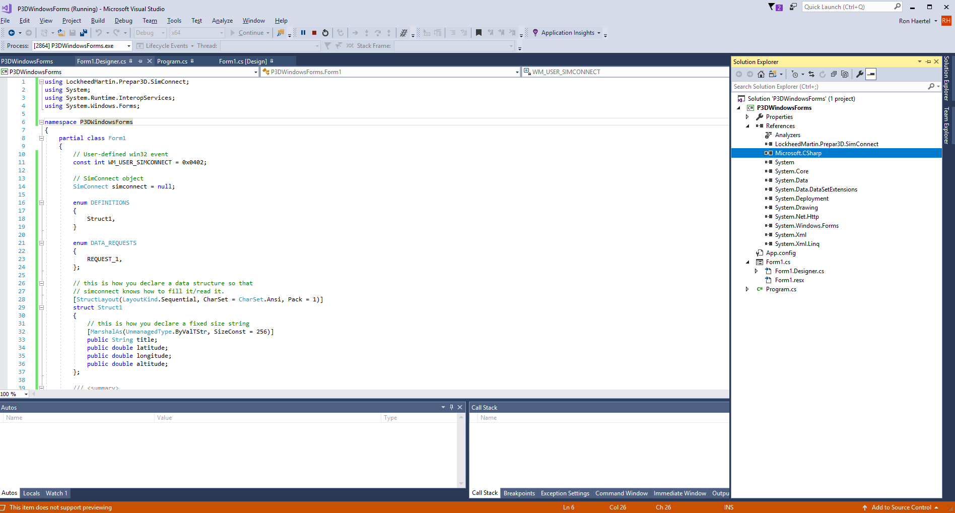Screen dimensions: 955x513
Task: Toggle auto-hide pin on Autos panel
Action: coord(451,407)
